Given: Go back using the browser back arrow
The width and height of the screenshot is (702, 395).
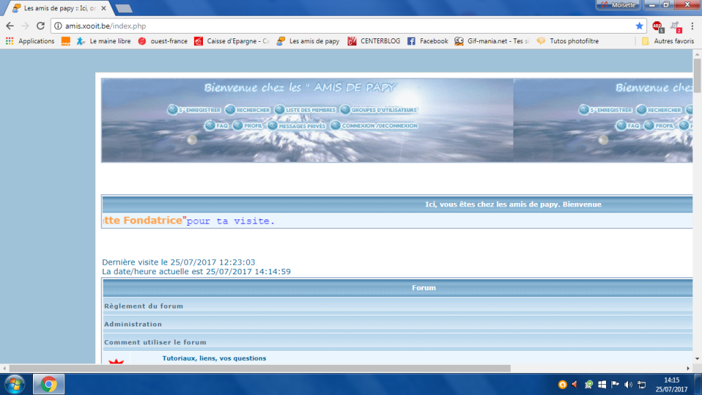Looking at the screenshot, I should click(10, 26).
